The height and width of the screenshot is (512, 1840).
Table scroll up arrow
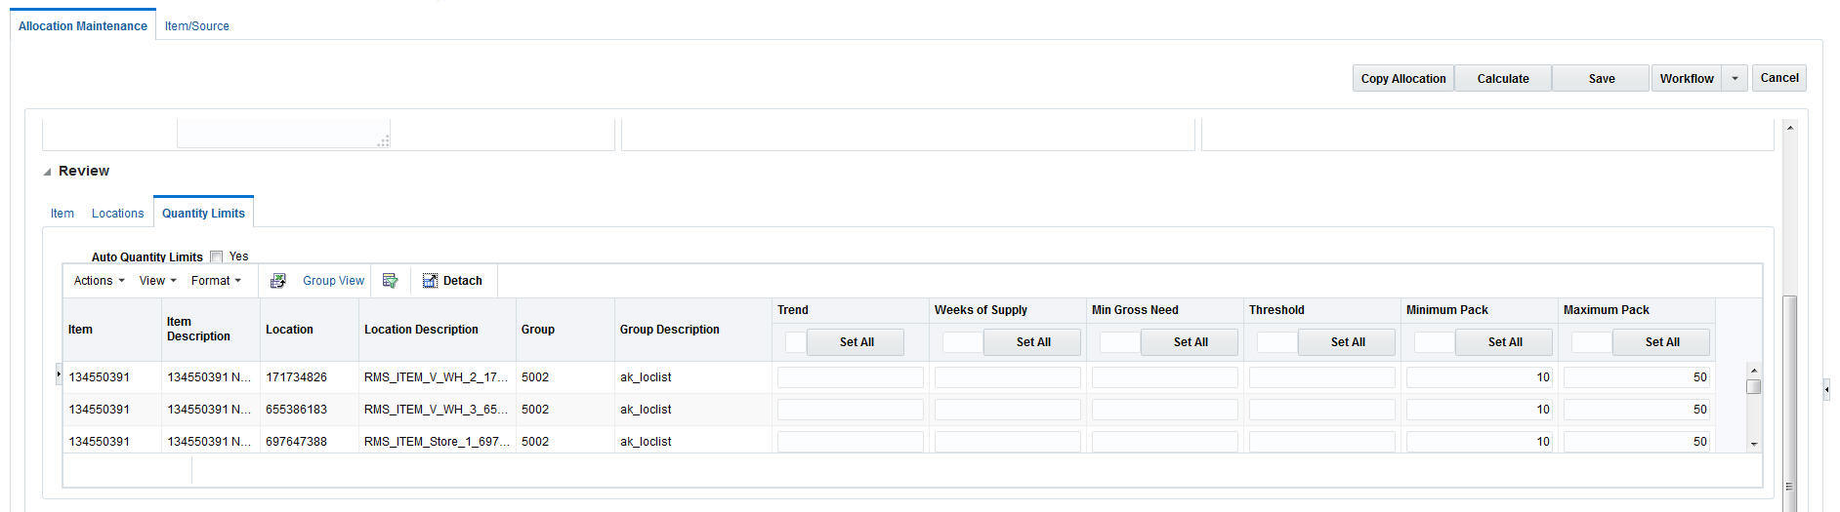coord(1754,371)
